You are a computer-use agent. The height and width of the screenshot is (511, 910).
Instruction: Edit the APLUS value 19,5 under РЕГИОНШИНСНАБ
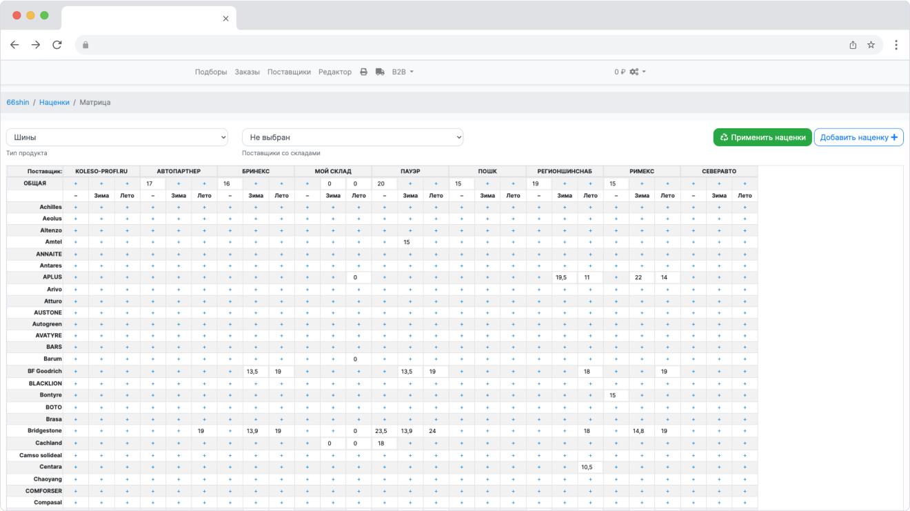coord(565,277)
